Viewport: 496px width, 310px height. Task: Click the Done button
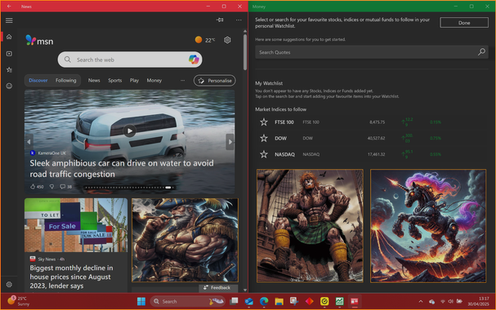point(464,23)
